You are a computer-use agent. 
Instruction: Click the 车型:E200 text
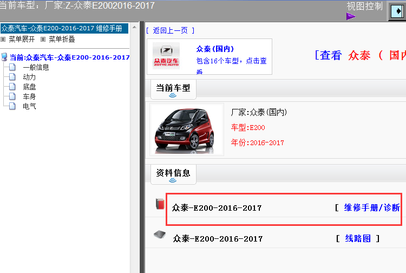click(x=248, y=127)
